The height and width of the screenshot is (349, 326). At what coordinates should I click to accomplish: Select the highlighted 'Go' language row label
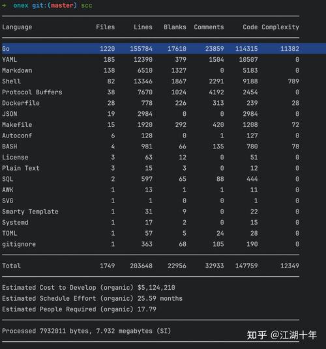(6, 49)
